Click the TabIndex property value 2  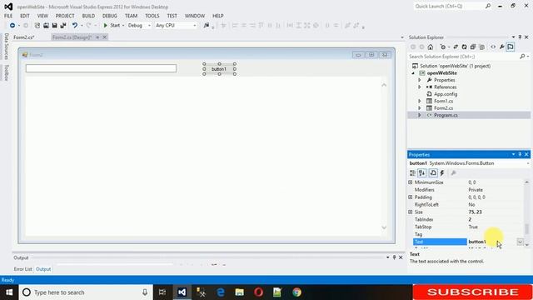470,219
